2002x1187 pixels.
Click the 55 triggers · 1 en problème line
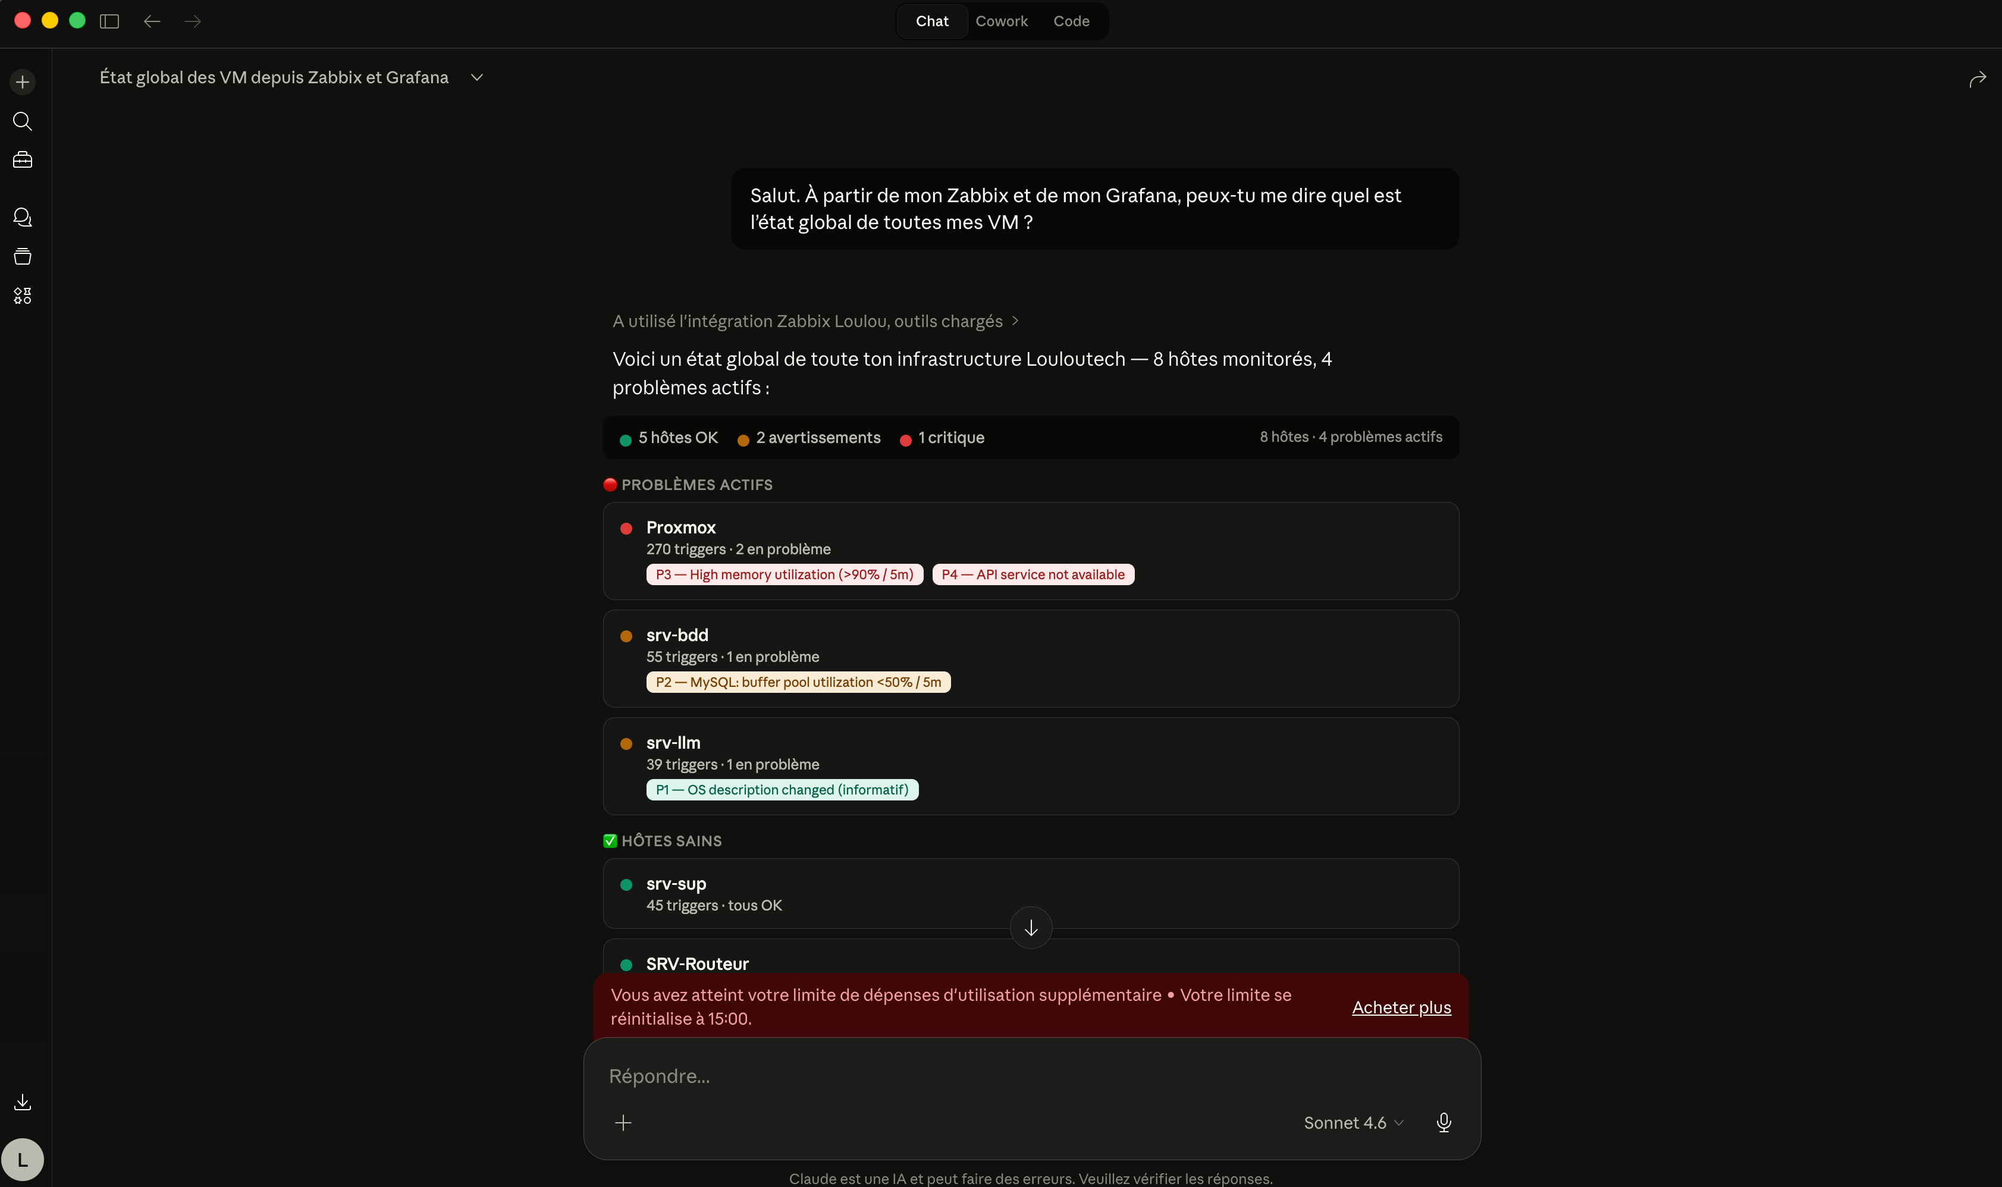coord(733,657)
